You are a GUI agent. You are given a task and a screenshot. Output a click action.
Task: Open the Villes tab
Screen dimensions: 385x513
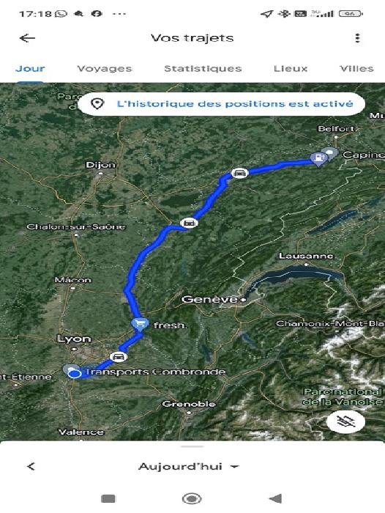pos(356,69)
